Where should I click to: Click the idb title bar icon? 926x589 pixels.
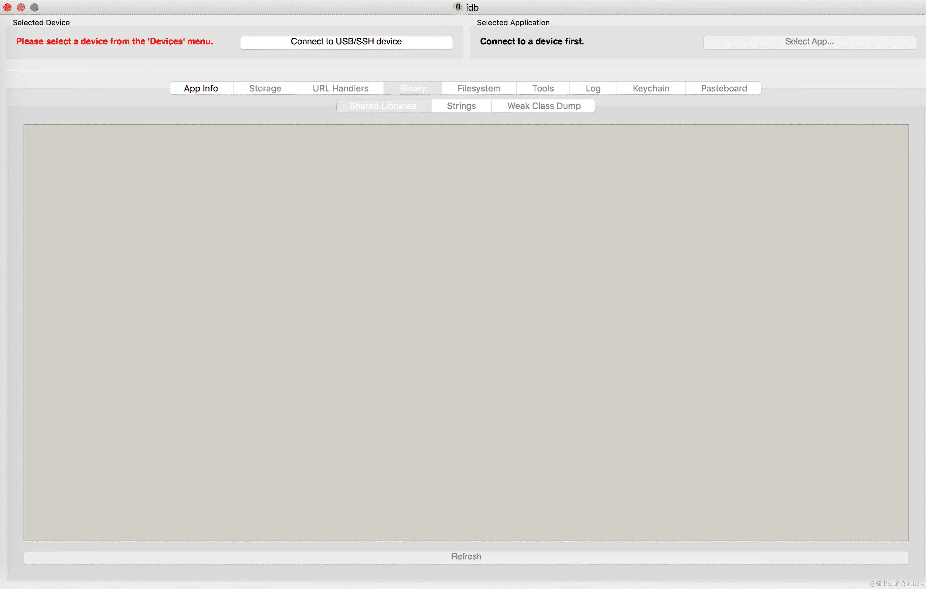pos(458,7)
